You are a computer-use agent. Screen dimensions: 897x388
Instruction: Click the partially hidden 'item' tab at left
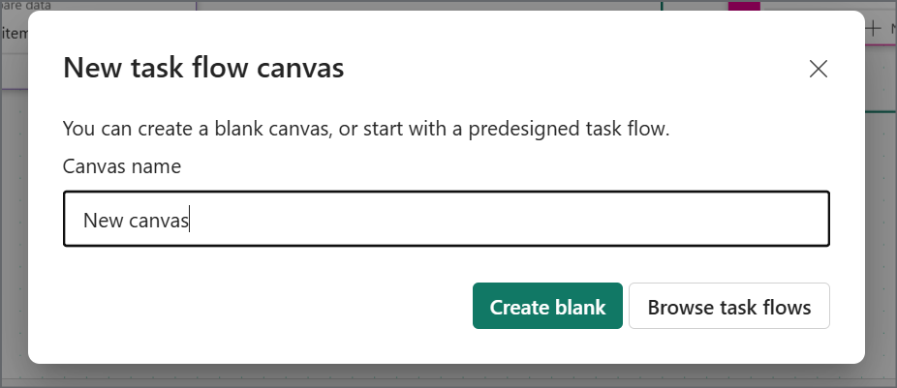14,33
